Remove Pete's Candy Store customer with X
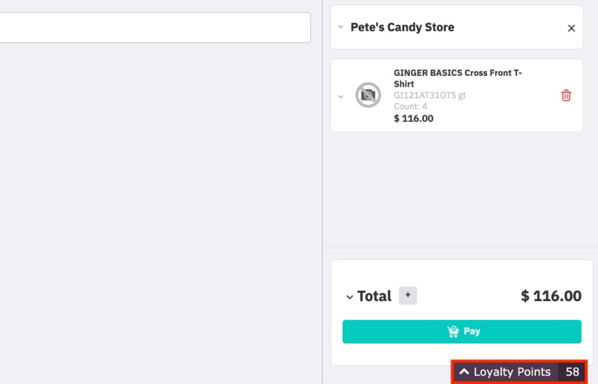Image resolution: width=598 pixels, height=384 pixels. tap(571, 28)
